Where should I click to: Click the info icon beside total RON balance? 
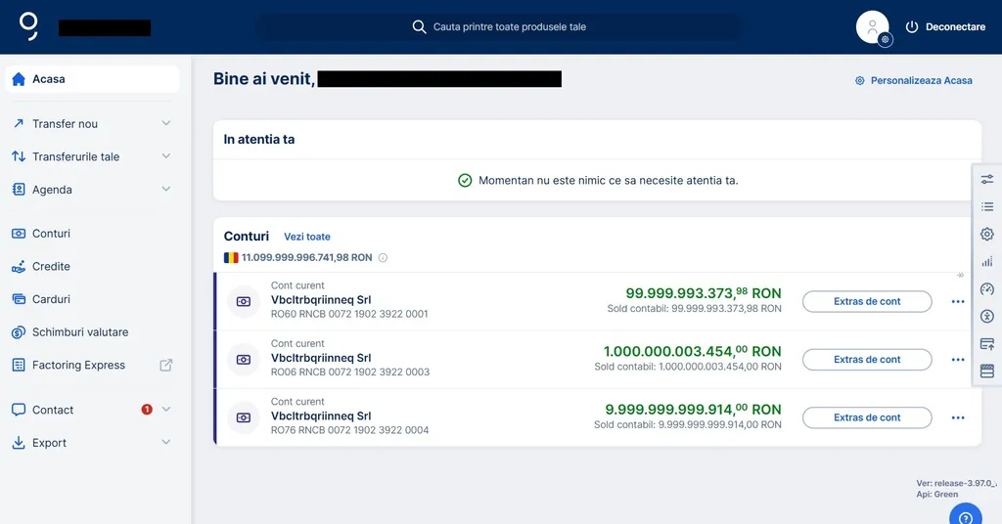click(x=383, y=258)
